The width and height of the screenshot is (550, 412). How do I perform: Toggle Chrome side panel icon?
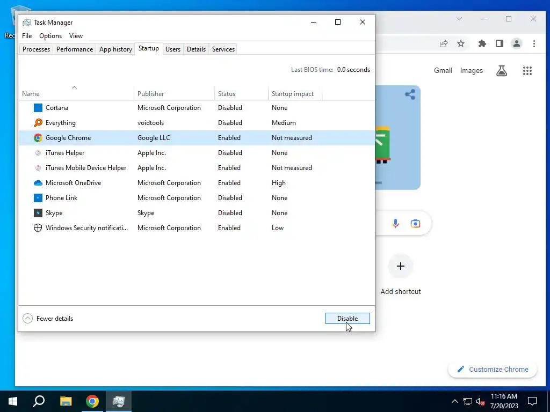500,43
